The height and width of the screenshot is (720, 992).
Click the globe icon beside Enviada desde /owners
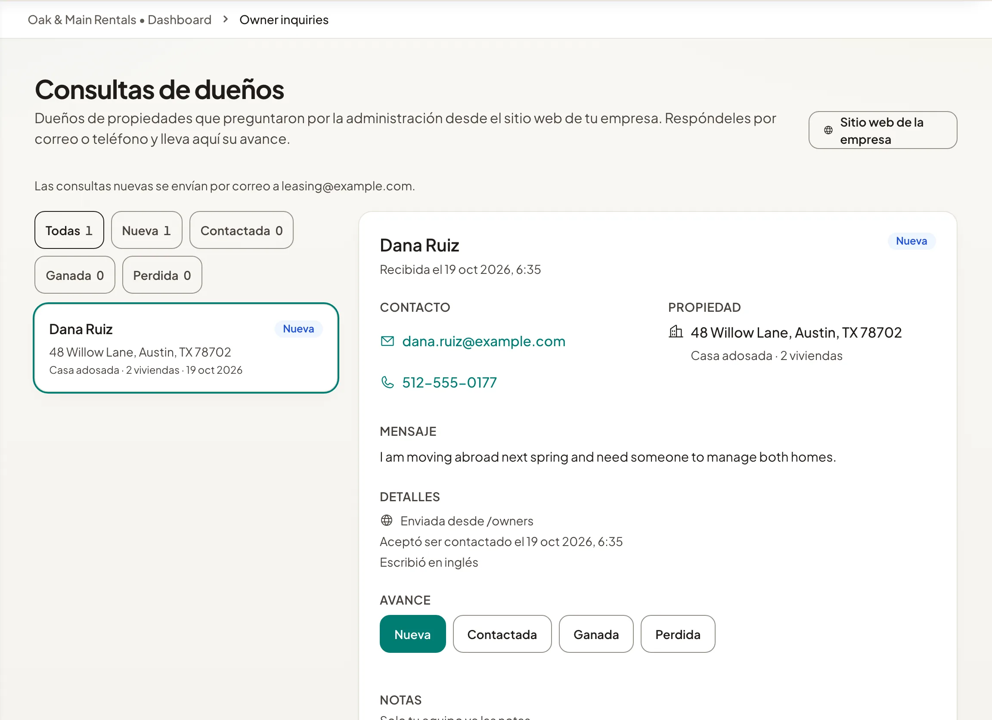[x=386, y=520]
